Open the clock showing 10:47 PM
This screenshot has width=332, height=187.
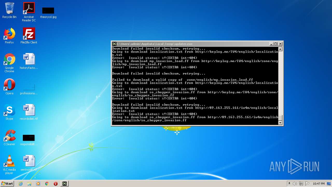pos(319,184)
